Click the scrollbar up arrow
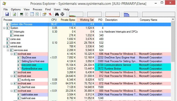The image size is (177, 101). coord(173,19)
